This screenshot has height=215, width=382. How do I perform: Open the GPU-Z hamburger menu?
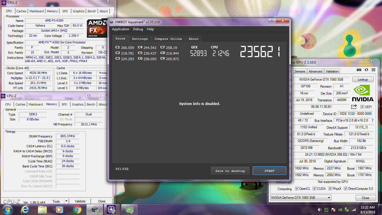373,70
